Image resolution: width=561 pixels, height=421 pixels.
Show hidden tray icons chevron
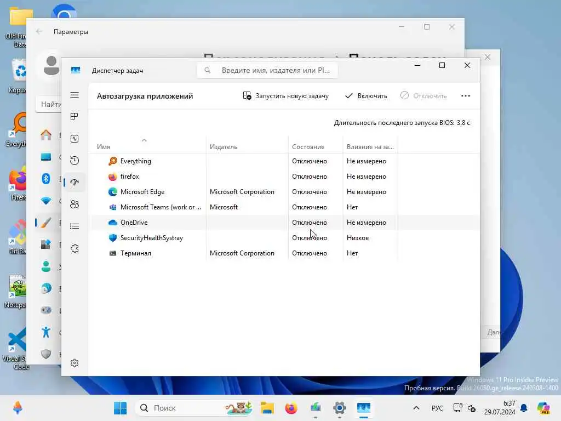click(x=416, y=408)
